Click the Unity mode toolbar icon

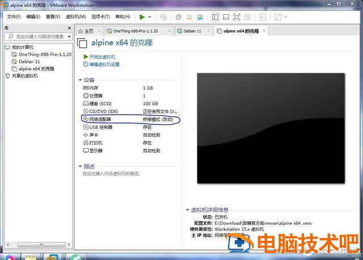[x=247, y=17]
